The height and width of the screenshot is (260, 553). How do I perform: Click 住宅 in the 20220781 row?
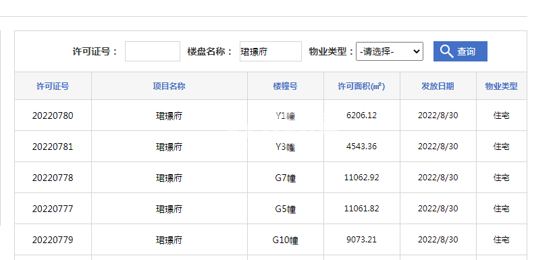click(501, 147)
